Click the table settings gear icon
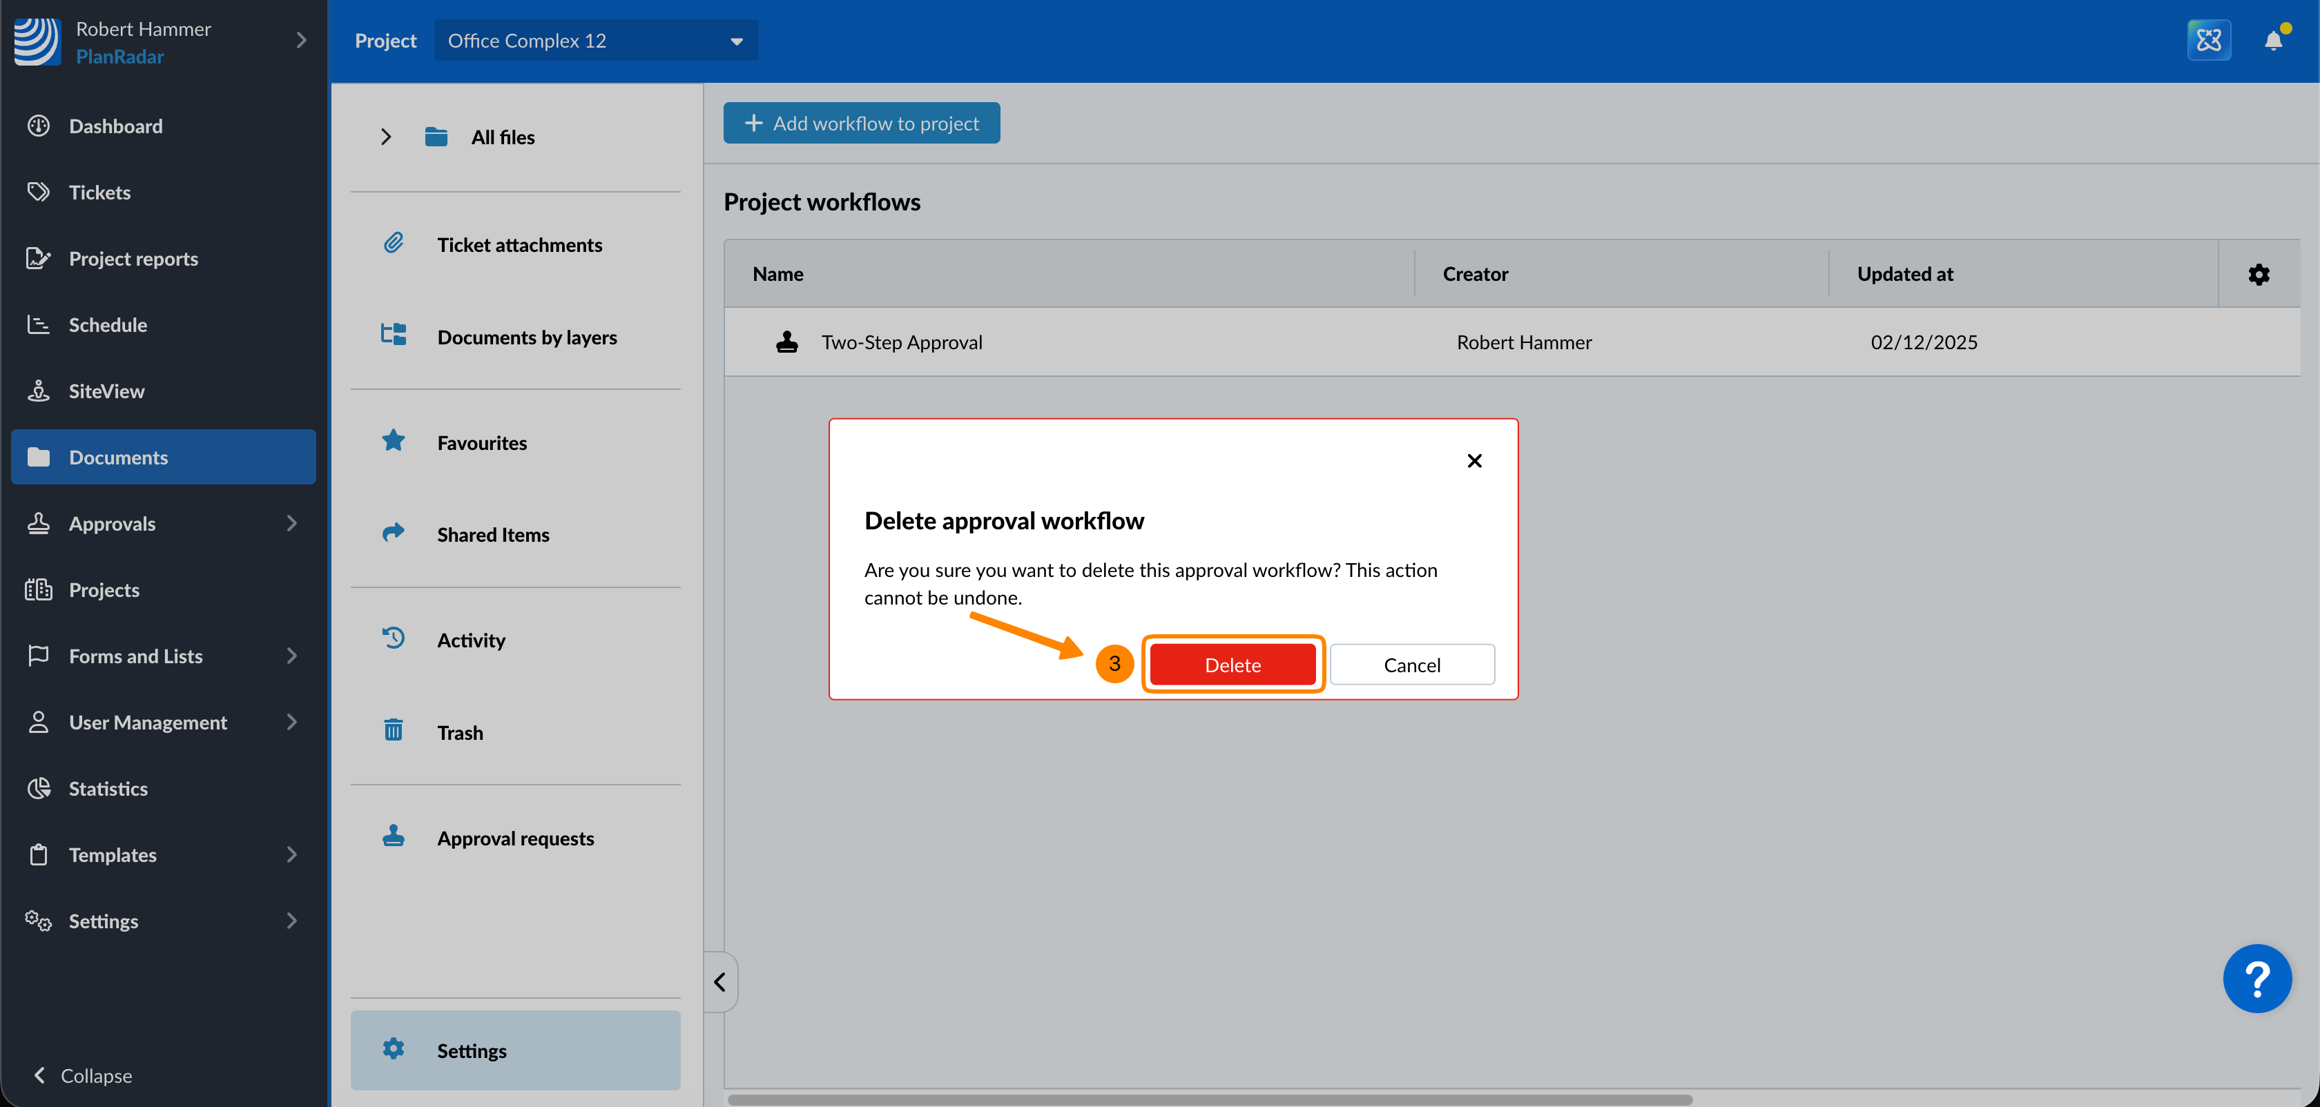The width and height of the screenshot is (2320, 1107). 2258,275
